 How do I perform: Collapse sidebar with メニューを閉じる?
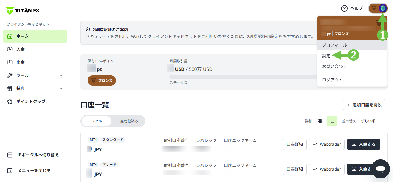tap(34, 171)
